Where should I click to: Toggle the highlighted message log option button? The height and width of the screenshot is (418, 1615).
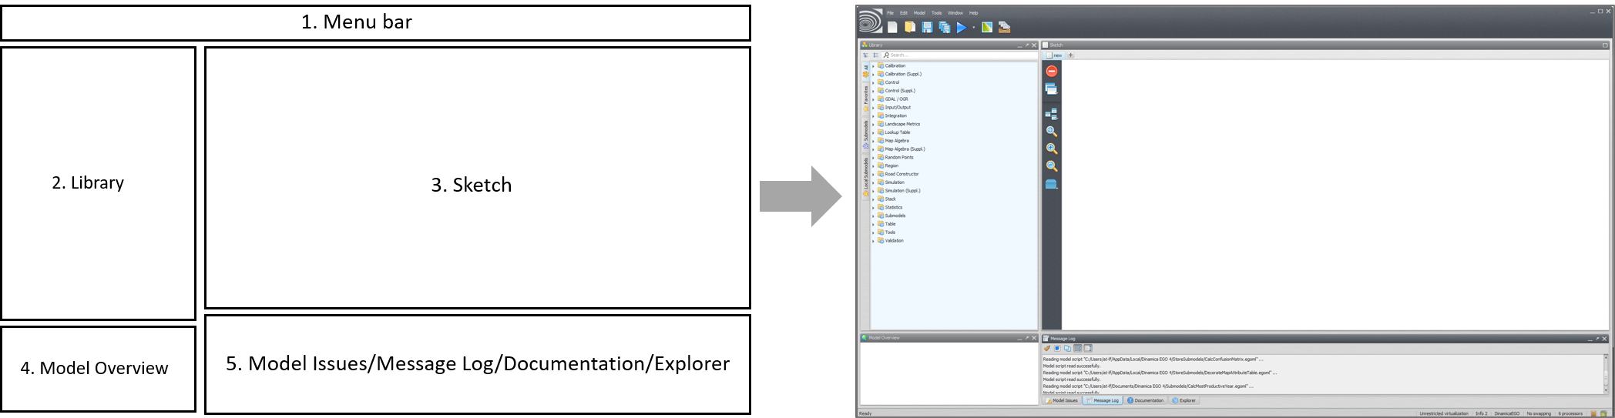(x=1078, y=349)
